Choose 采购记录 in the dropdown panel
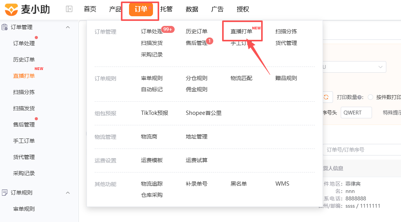Image resolution: width=401 pixels, height=222 pixels. (x=152, y=55)
